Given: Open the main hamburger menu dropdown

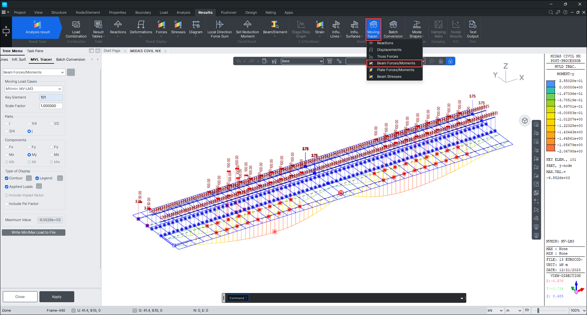Looking at the screenshot, I should (x=5, y=13).
